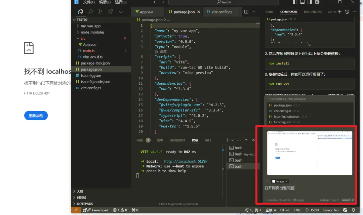Open the http://localhost:5173/ terminal link
363x215 pixels.
[186, 161]
